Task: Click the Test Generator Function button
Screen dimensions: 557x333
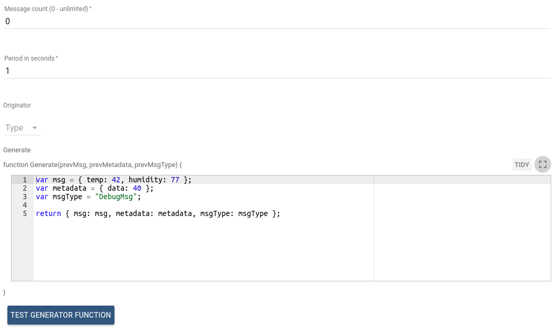Action: (x=61, y=315)
